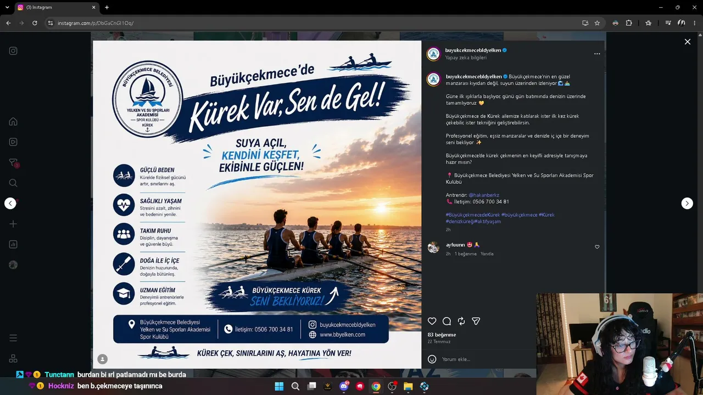This screenshot has width=703, height=395.
Task: Like the post with the heart icon
Action: [x=432, y=321]
